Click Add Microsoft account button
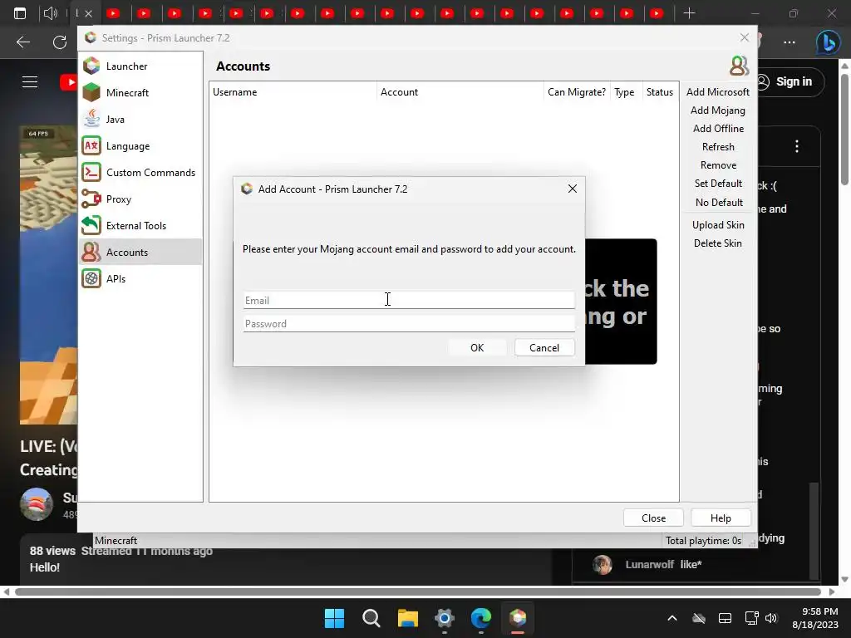The width and height of the screenshot is (851, 638). coord(717,92)
